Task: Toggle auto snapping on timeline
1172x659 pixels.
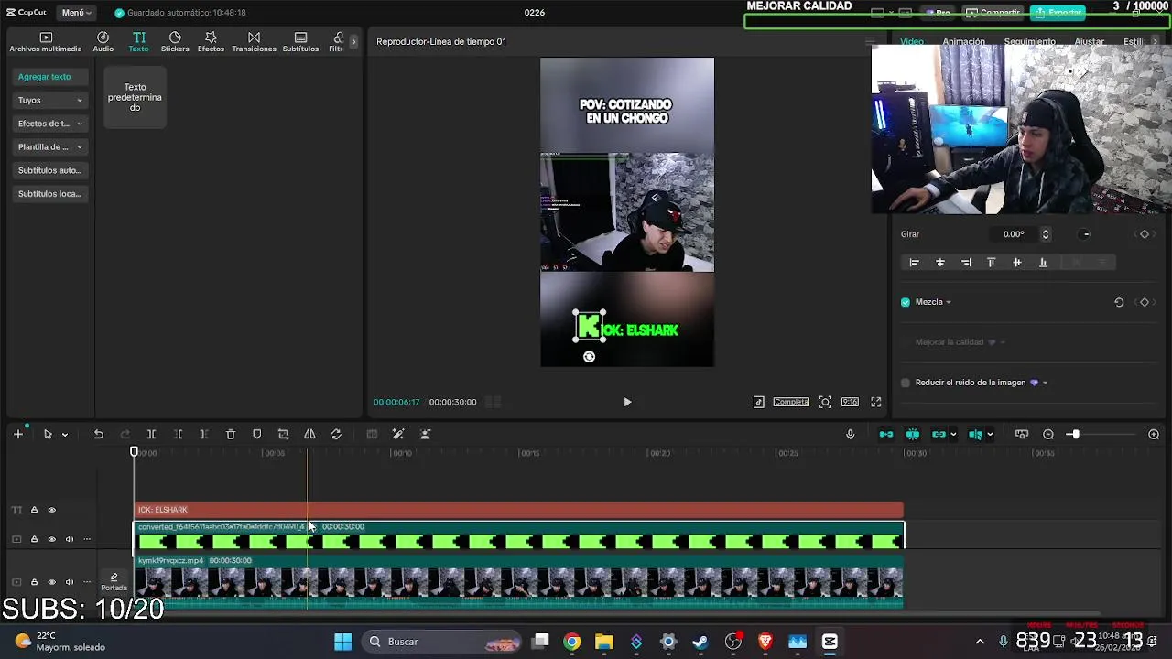Action: pos(913,434)
